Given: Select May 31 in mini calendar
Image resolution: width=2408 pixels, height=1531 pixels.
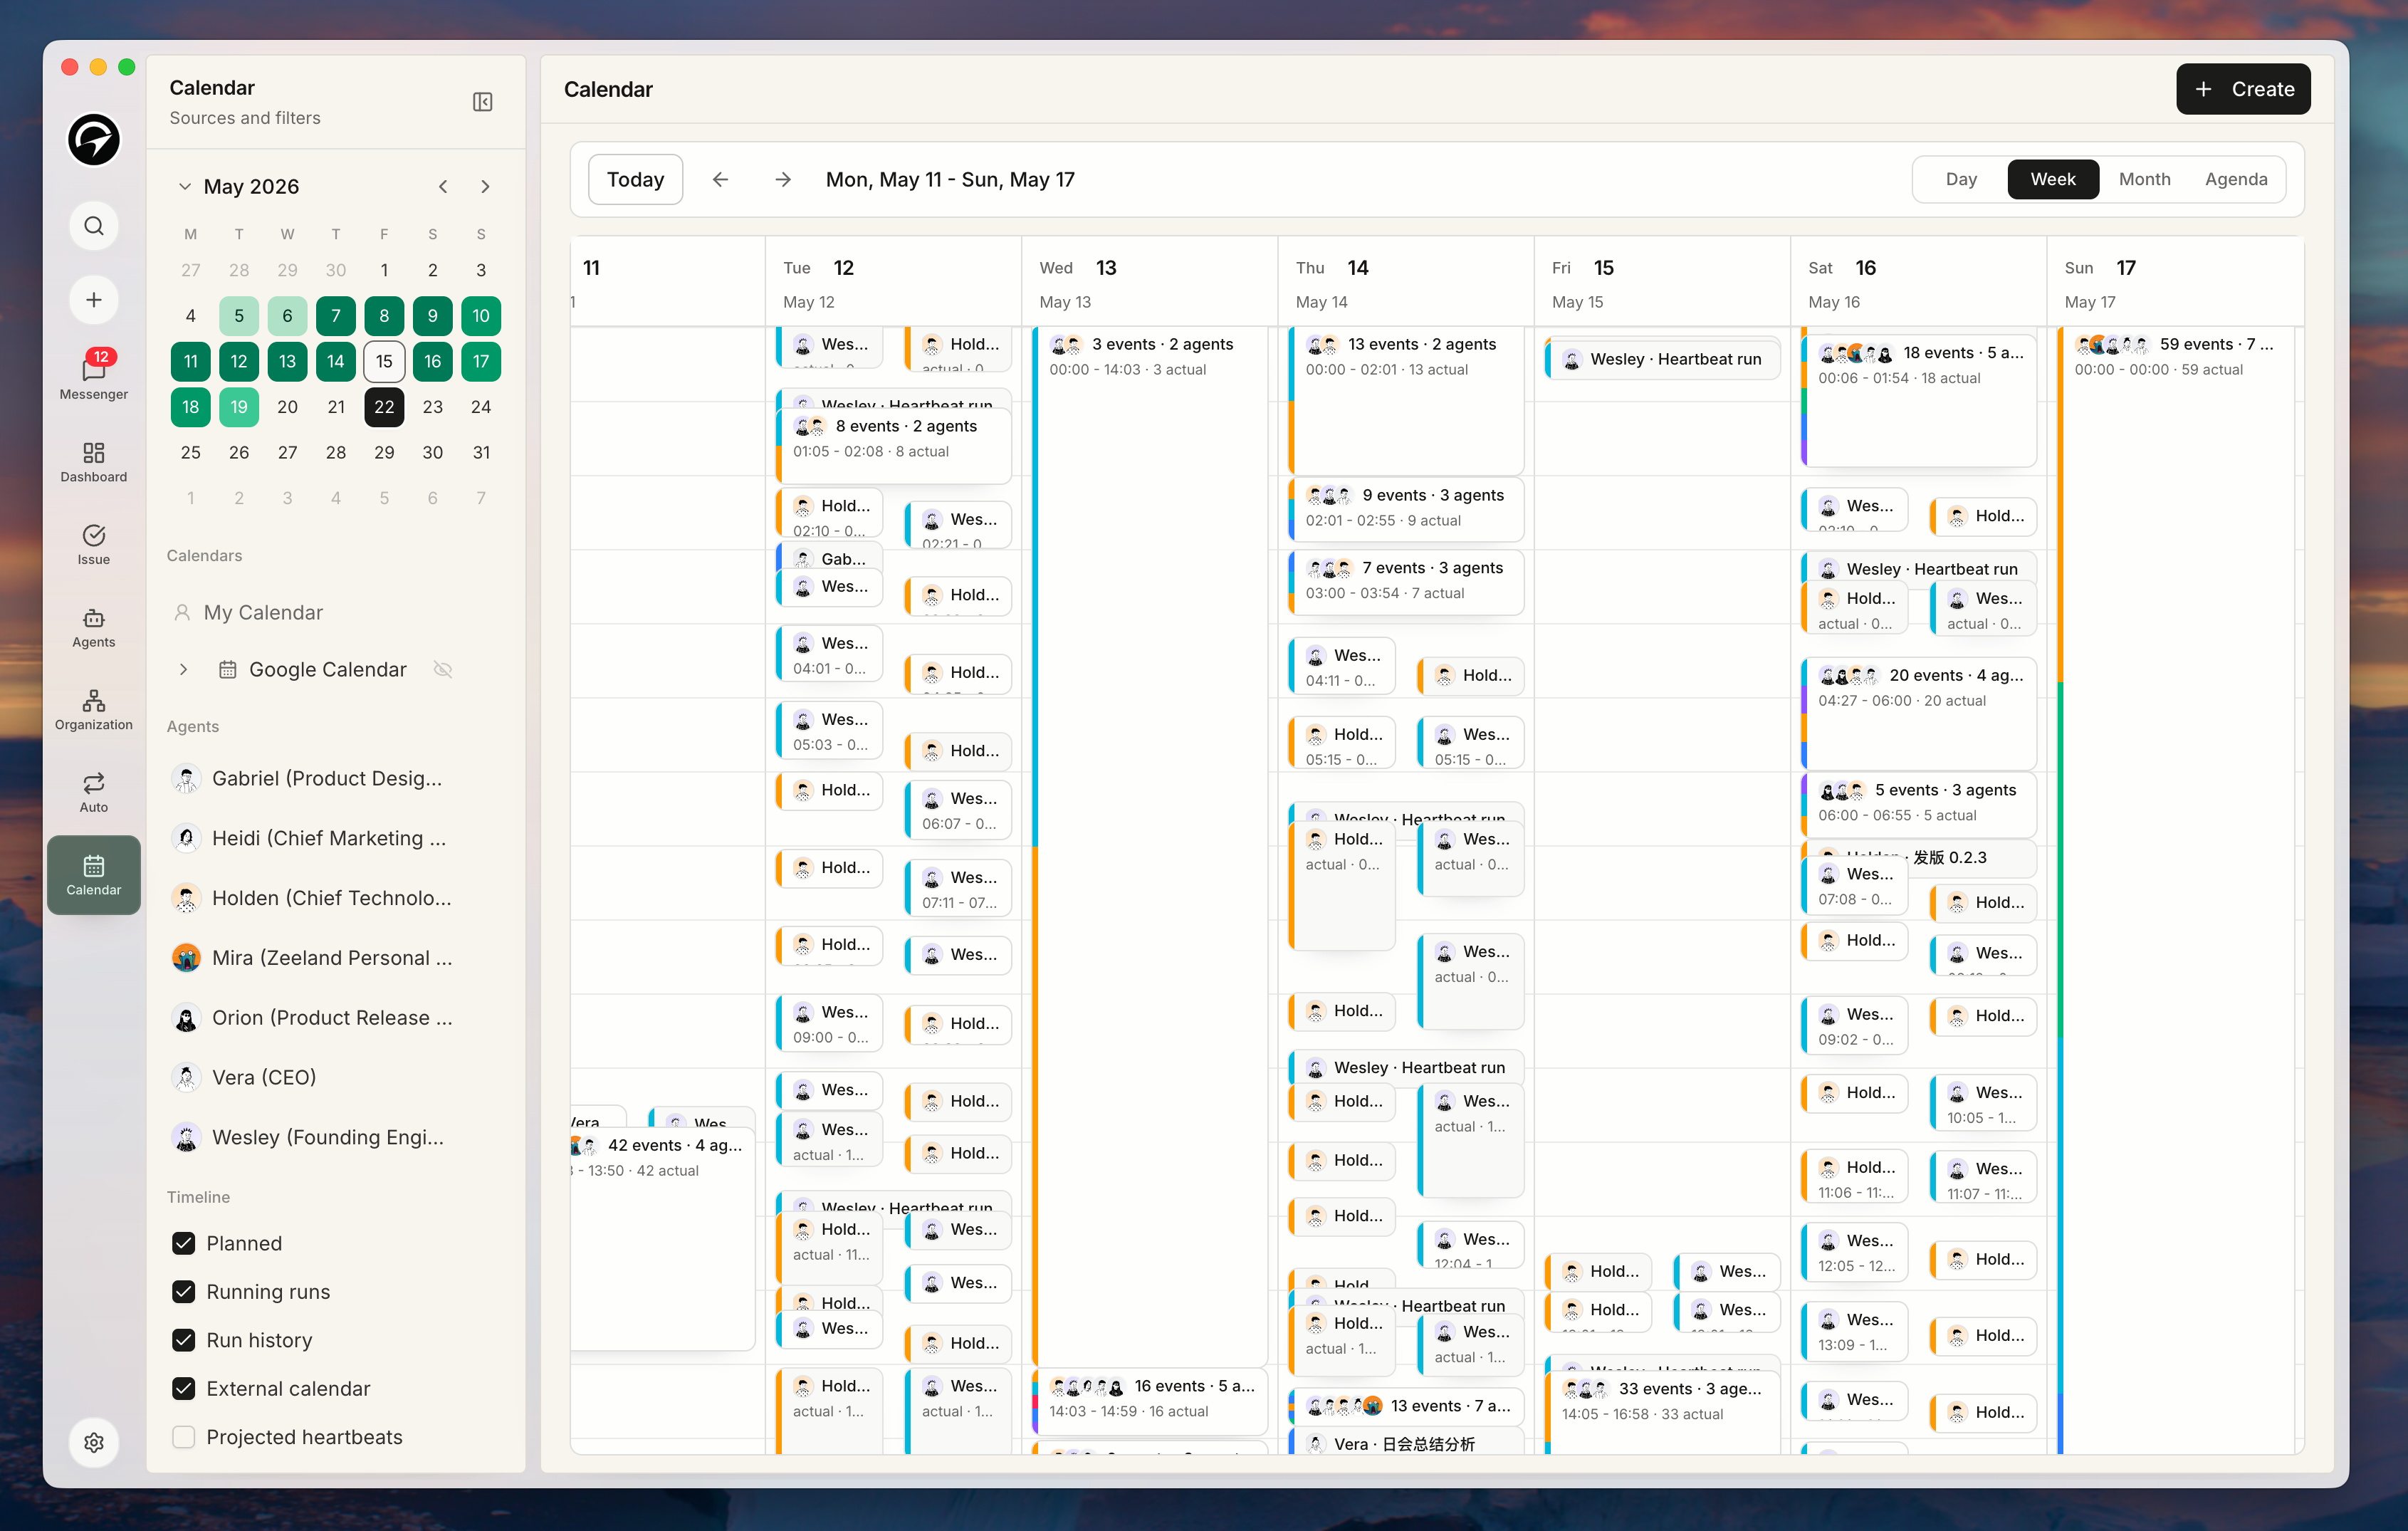Looking at the screenshot, I should (x=481, y=452).
